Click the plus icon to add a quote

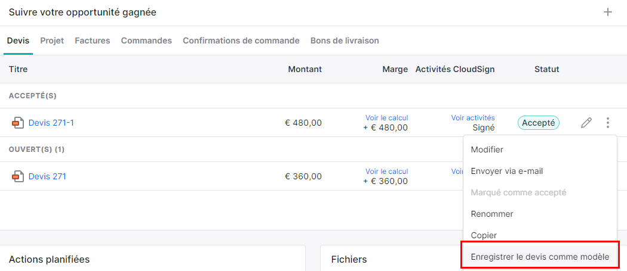click(607, 12)
